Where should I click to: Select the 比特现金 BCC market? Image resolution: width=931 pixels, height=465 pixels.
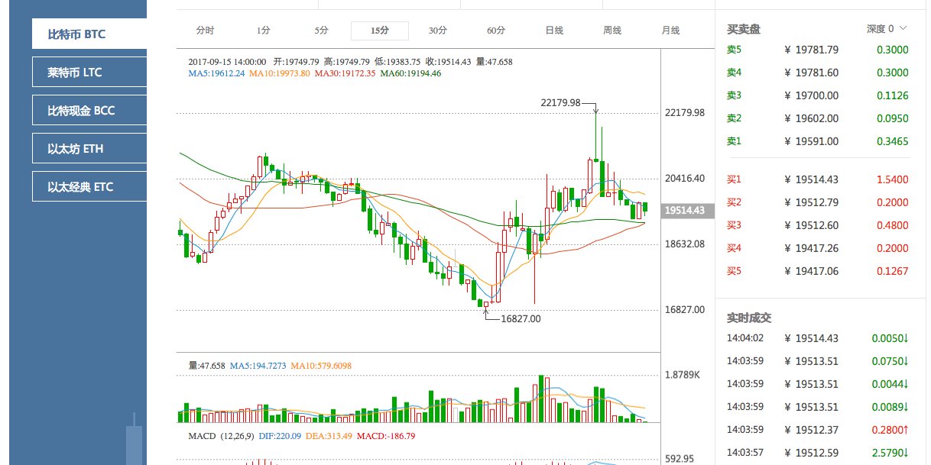coord(88,109)
